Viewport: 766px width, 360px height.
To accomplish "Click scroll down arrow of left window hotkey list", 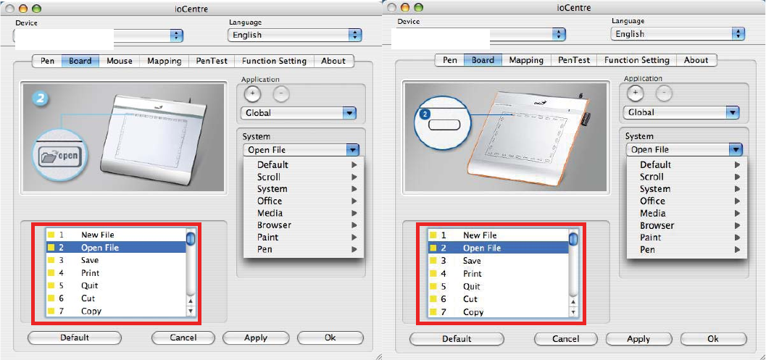I will tap(191, 311).
